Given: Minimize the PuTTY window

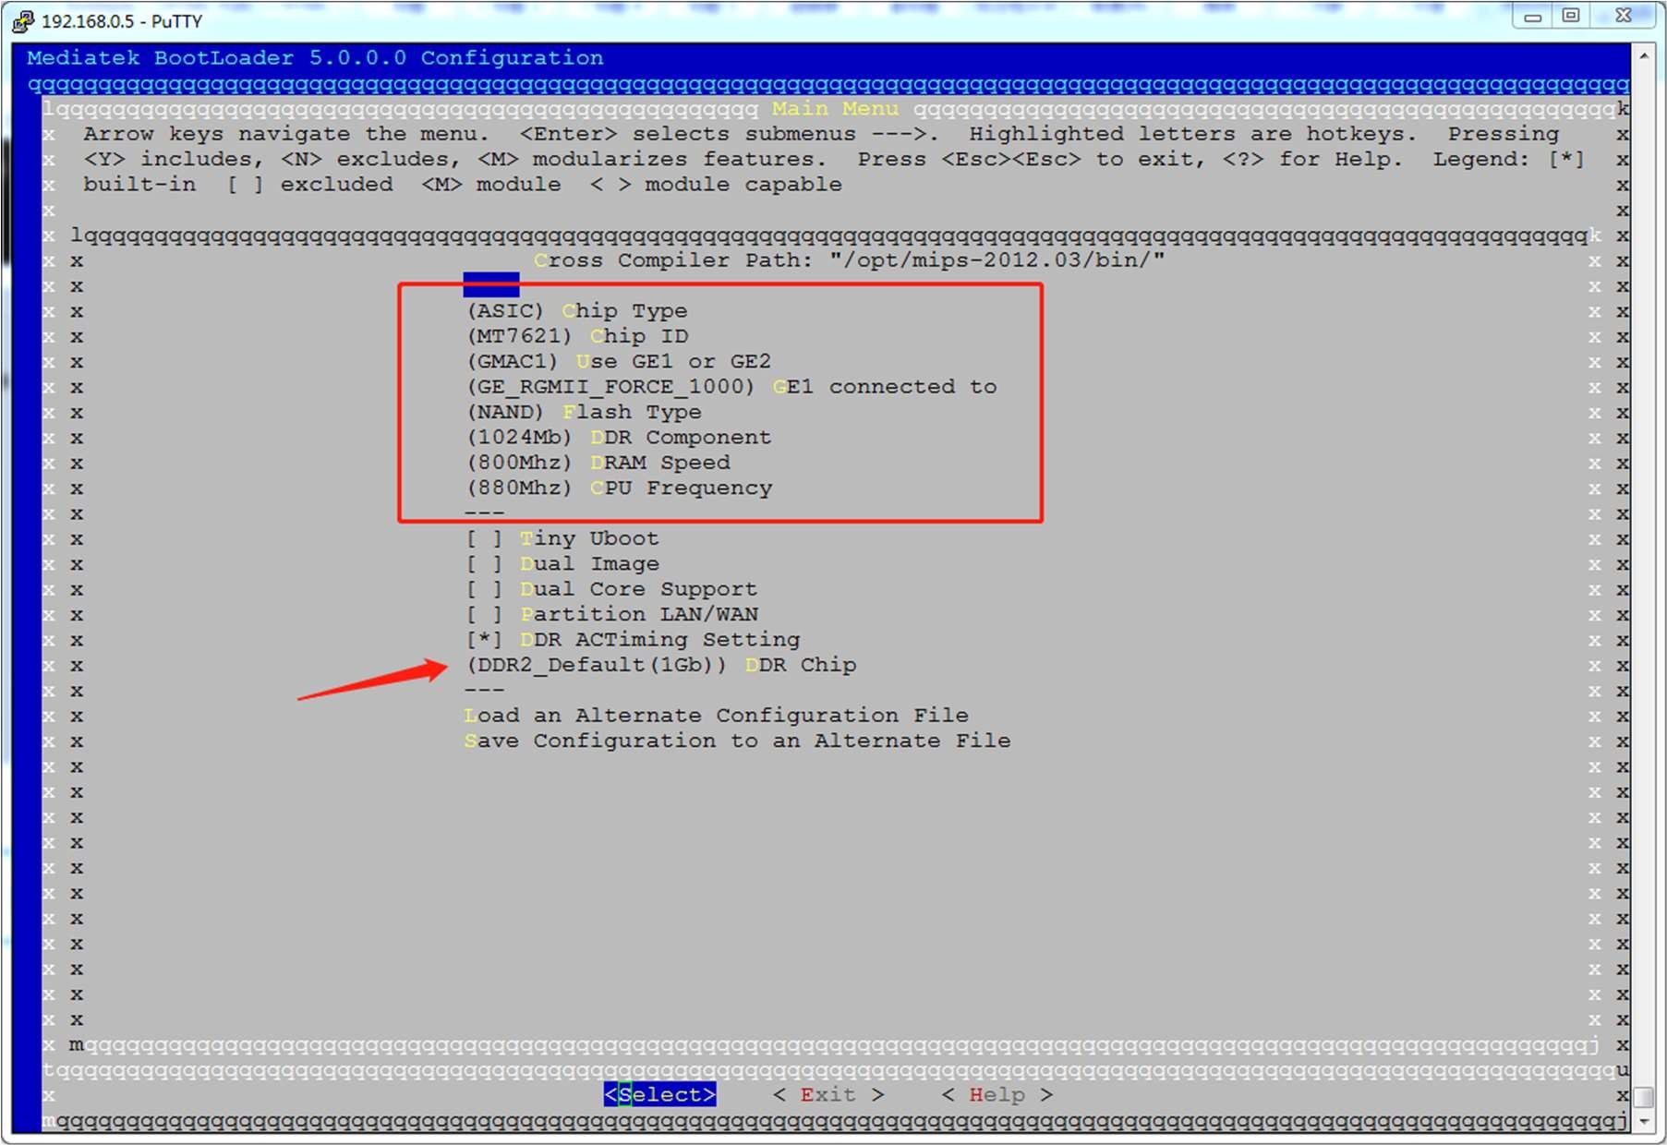Looking at the screenshot, I should (1533, 17).
